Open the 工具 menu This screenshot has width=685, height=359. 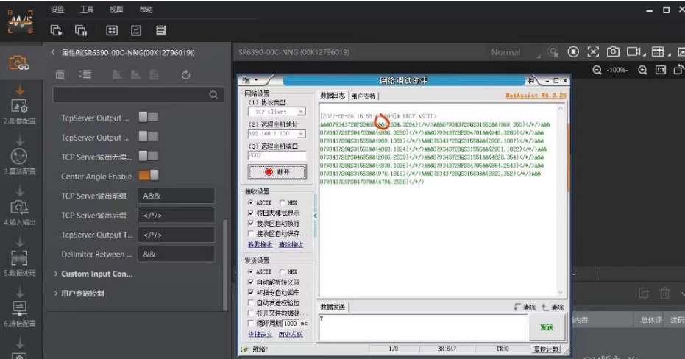87,10
